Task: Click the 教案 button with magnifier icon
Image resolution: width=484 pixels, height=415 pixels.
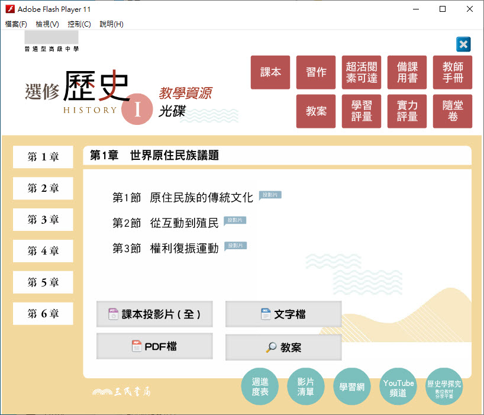Action: pos(283,348)
